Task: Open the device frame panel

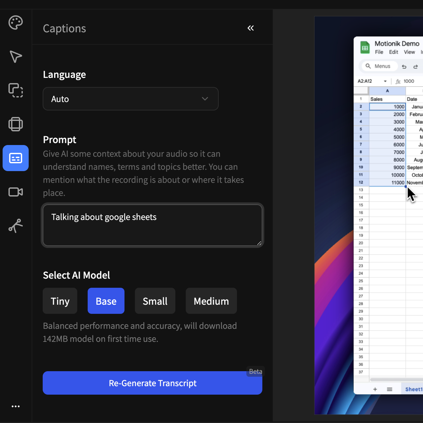Action: [x=16, y=124]
